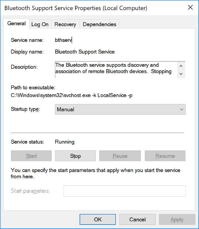Click the Stop service button
The height and width of the screenshot is (229, 199).
tap(75, 156)
